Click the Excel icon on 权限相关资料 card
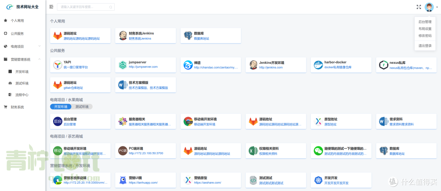 pos(254,151)
